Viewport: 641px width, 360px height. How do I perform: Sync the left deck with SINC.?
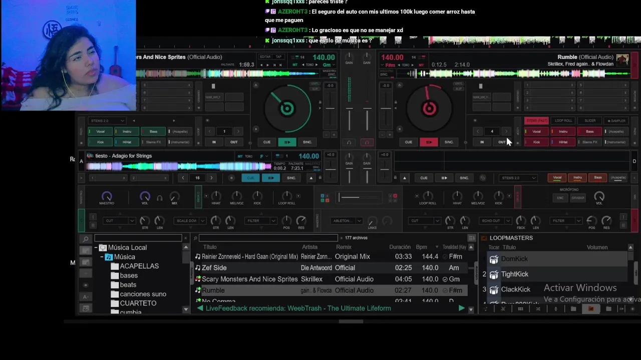point(307,142)
